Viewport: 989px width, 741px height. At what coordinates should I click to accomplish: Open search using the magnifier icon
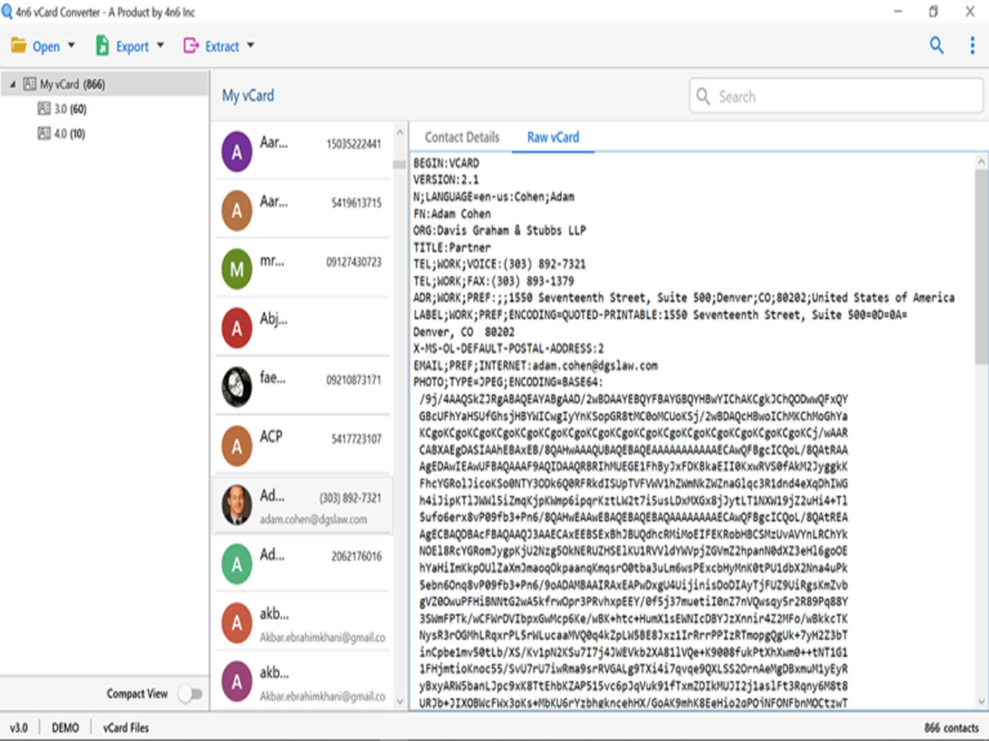pyautogui.click(x=936, y=46)
